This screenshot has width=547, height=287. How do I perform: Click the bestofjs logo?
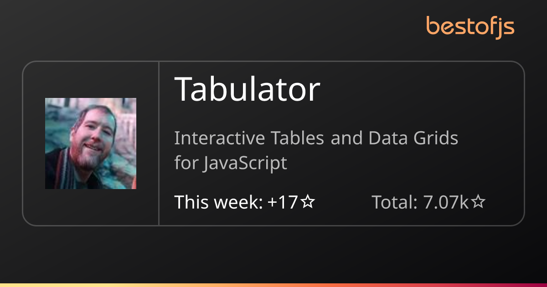pos(470,27)
